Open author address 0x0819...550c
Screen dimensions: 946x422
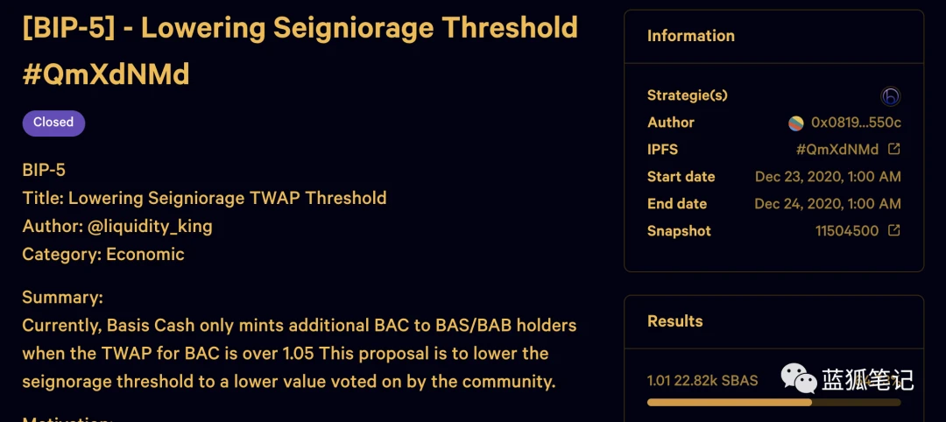click(x=856, y=123)
